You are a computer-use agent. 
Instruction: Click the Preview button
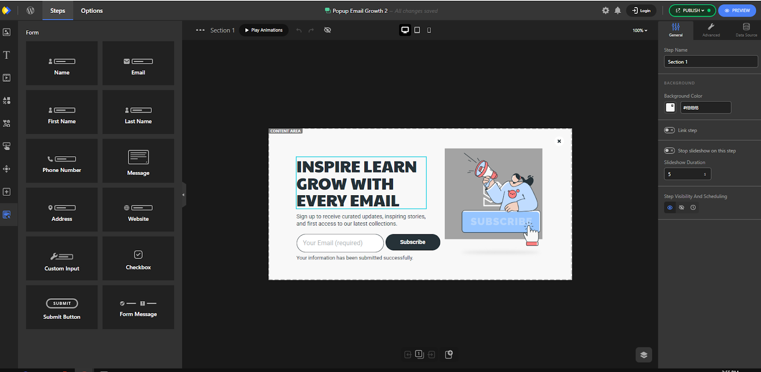(x=737, y=10)
